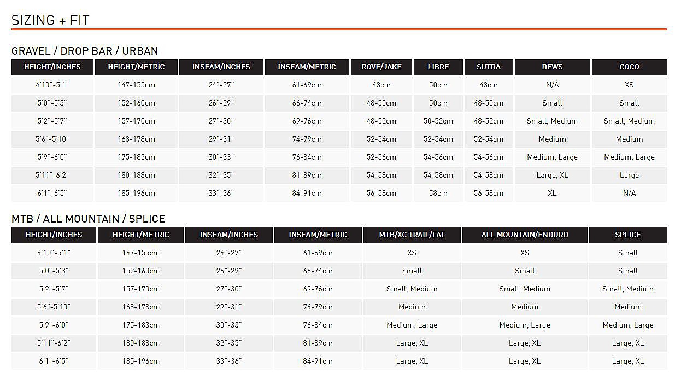This screenshot has height=380, width=675.
Task: Select the ROVE/JAKE column header
Action: coord(381,67)
